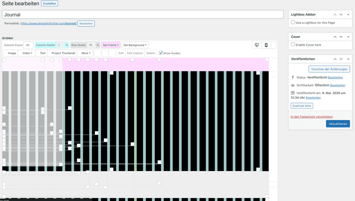Switch to phone view icon in Gridder
This screenshot has height=201, width=355.
[x=266, y=45]
